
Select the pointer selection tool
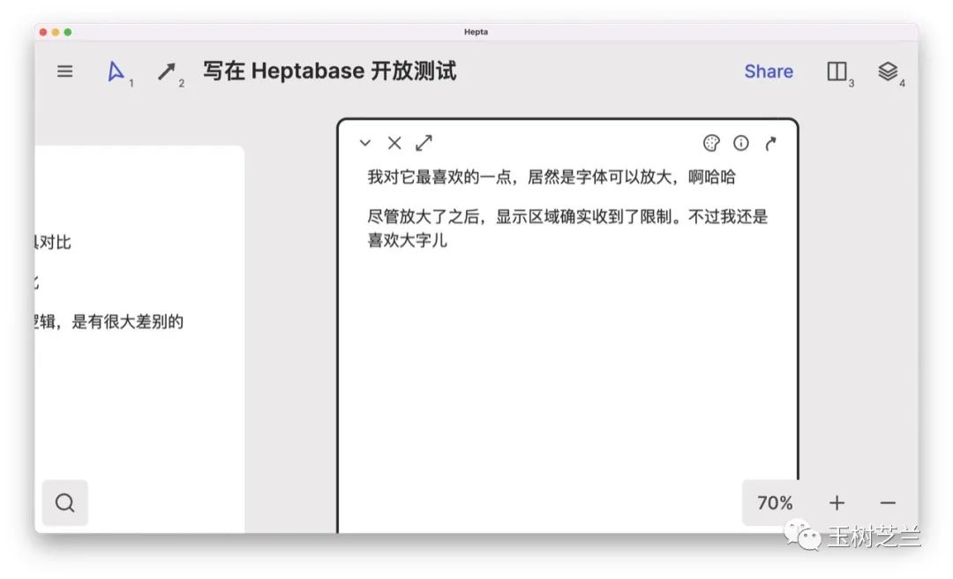(x=116, y=71)
